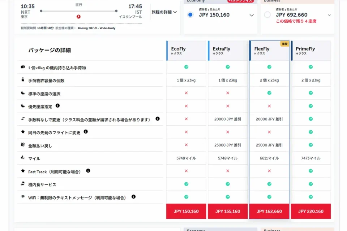Click FlexFly "6611マイル" cell
This screenshot has width=347, height=231.
coord(269,158)
